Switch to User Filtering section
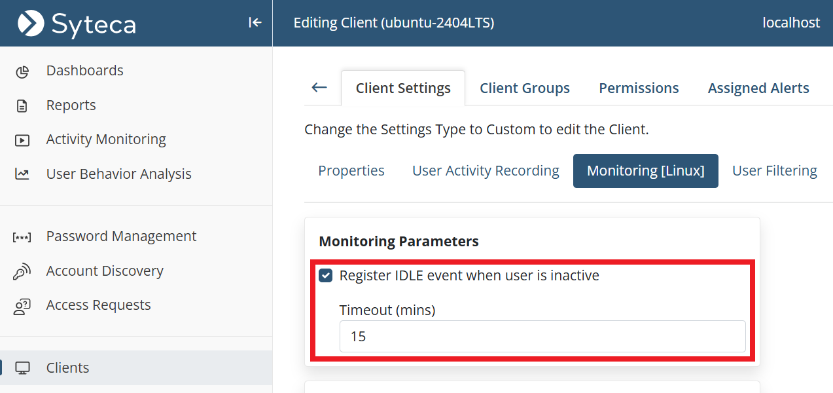Screen dimensions: 833x393 point(774,171)
